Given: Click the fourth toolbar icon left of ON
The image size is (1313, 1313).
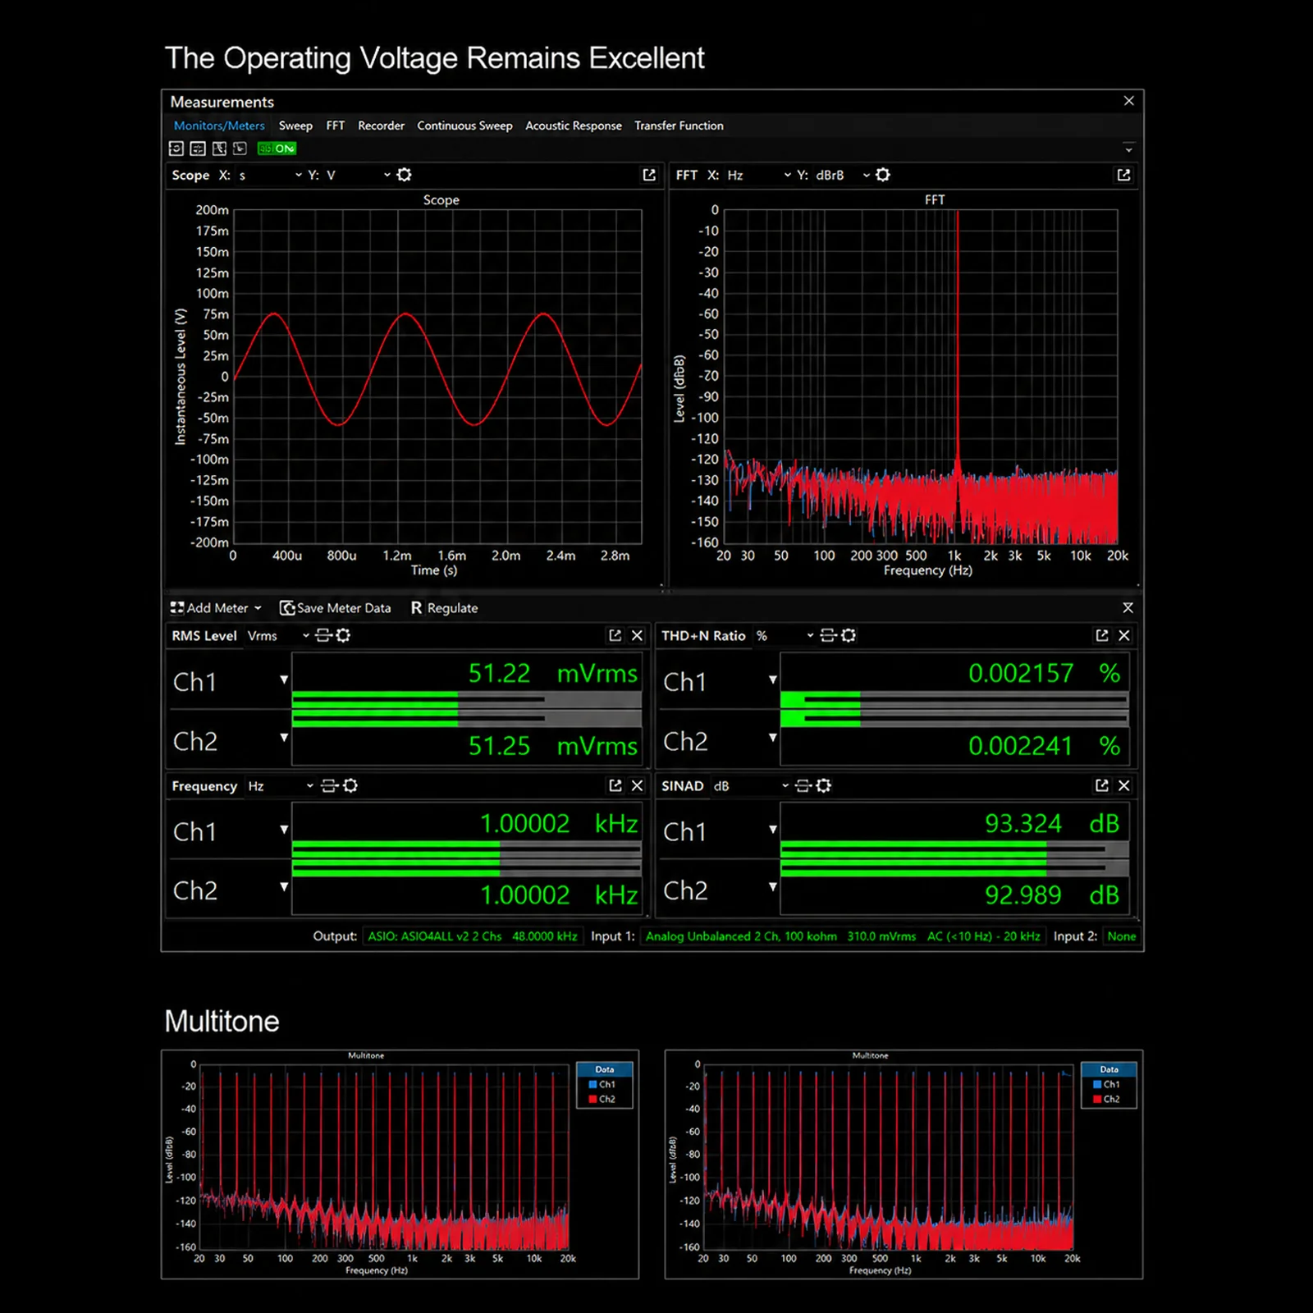Looking at the screenshot, I should [x=240, y=149].
